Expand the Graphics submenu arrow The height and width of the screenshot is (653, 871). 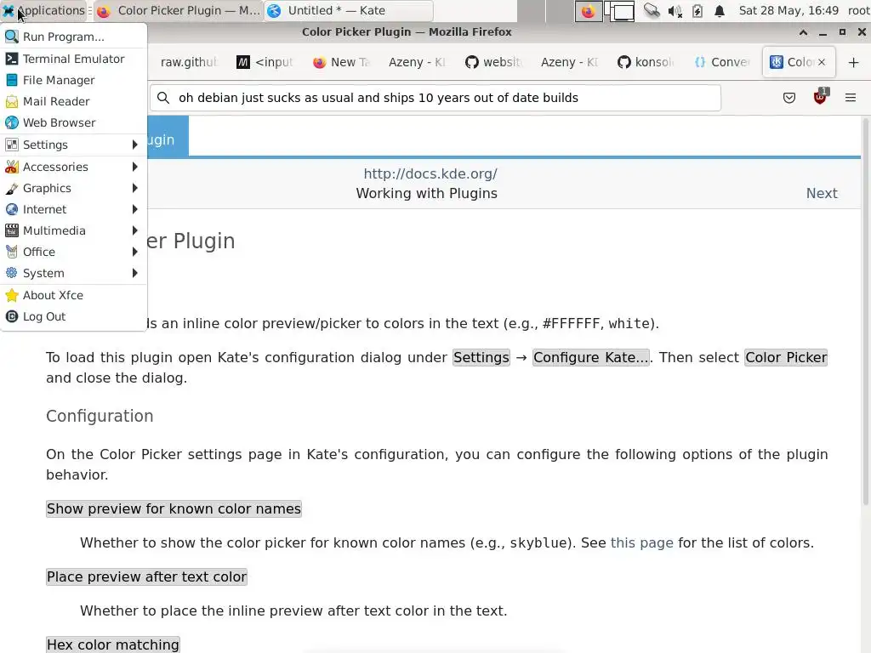pos(135,188)
